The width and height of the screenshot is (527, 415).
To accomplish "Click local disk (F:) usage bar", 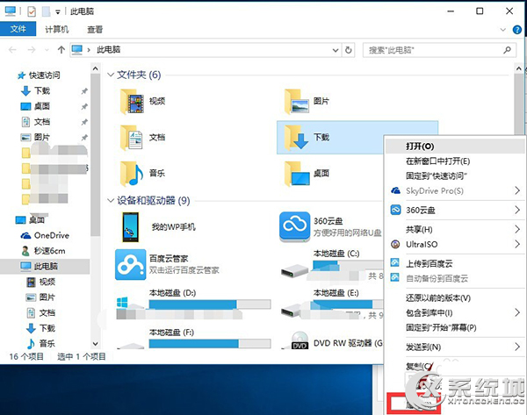I will (x=210, y=343).
